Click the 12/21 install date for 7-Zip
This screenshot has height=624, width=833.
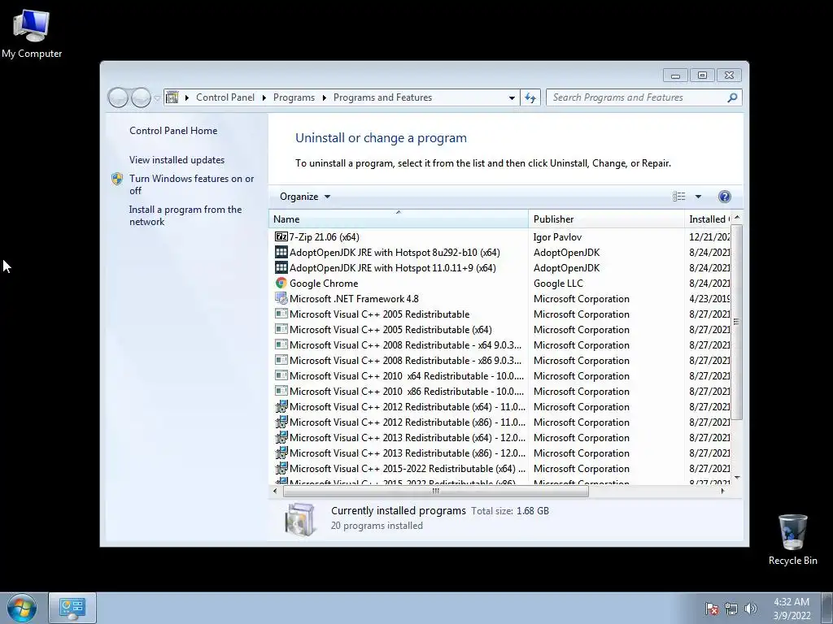point(709,237)
